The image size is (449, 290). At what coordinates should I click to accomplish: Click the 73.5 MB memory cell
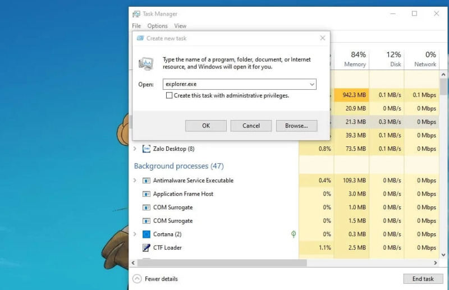351,149
